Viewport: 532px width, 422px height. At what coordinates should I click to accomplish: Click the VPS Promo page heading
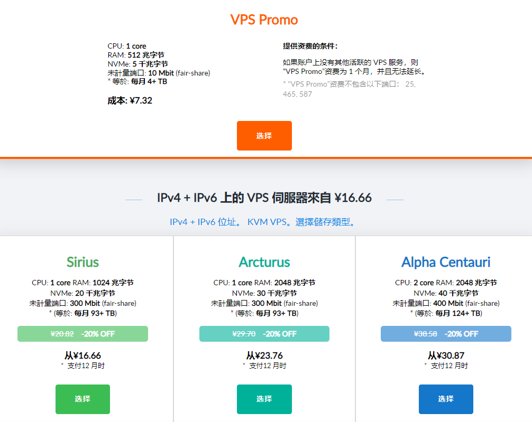264,20
